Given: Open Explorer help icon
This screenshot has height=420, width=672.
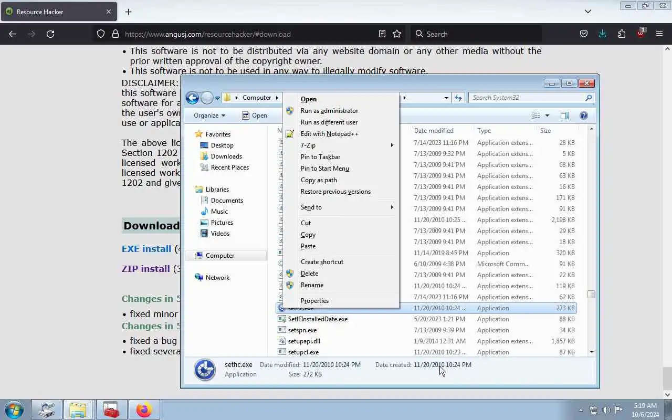Looking at the screenshot, I should (583, 115).
